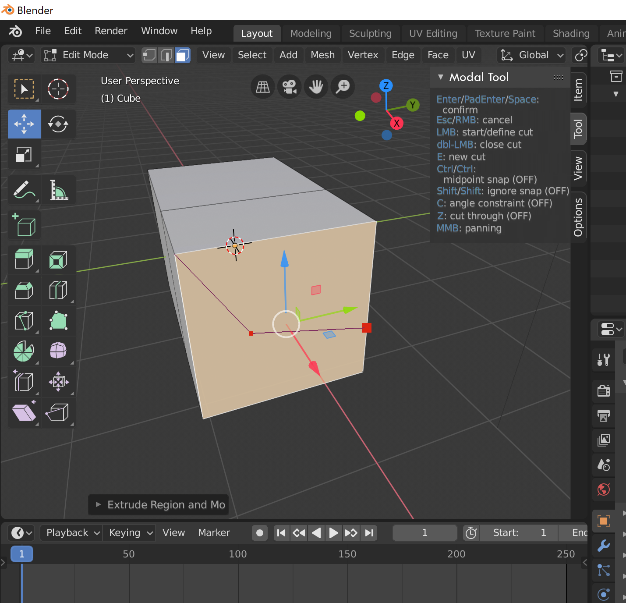Image resolution: width=626 pixels, height=603 pixels.
Task: Click the Select menu button
Action: tap(252, 55)
